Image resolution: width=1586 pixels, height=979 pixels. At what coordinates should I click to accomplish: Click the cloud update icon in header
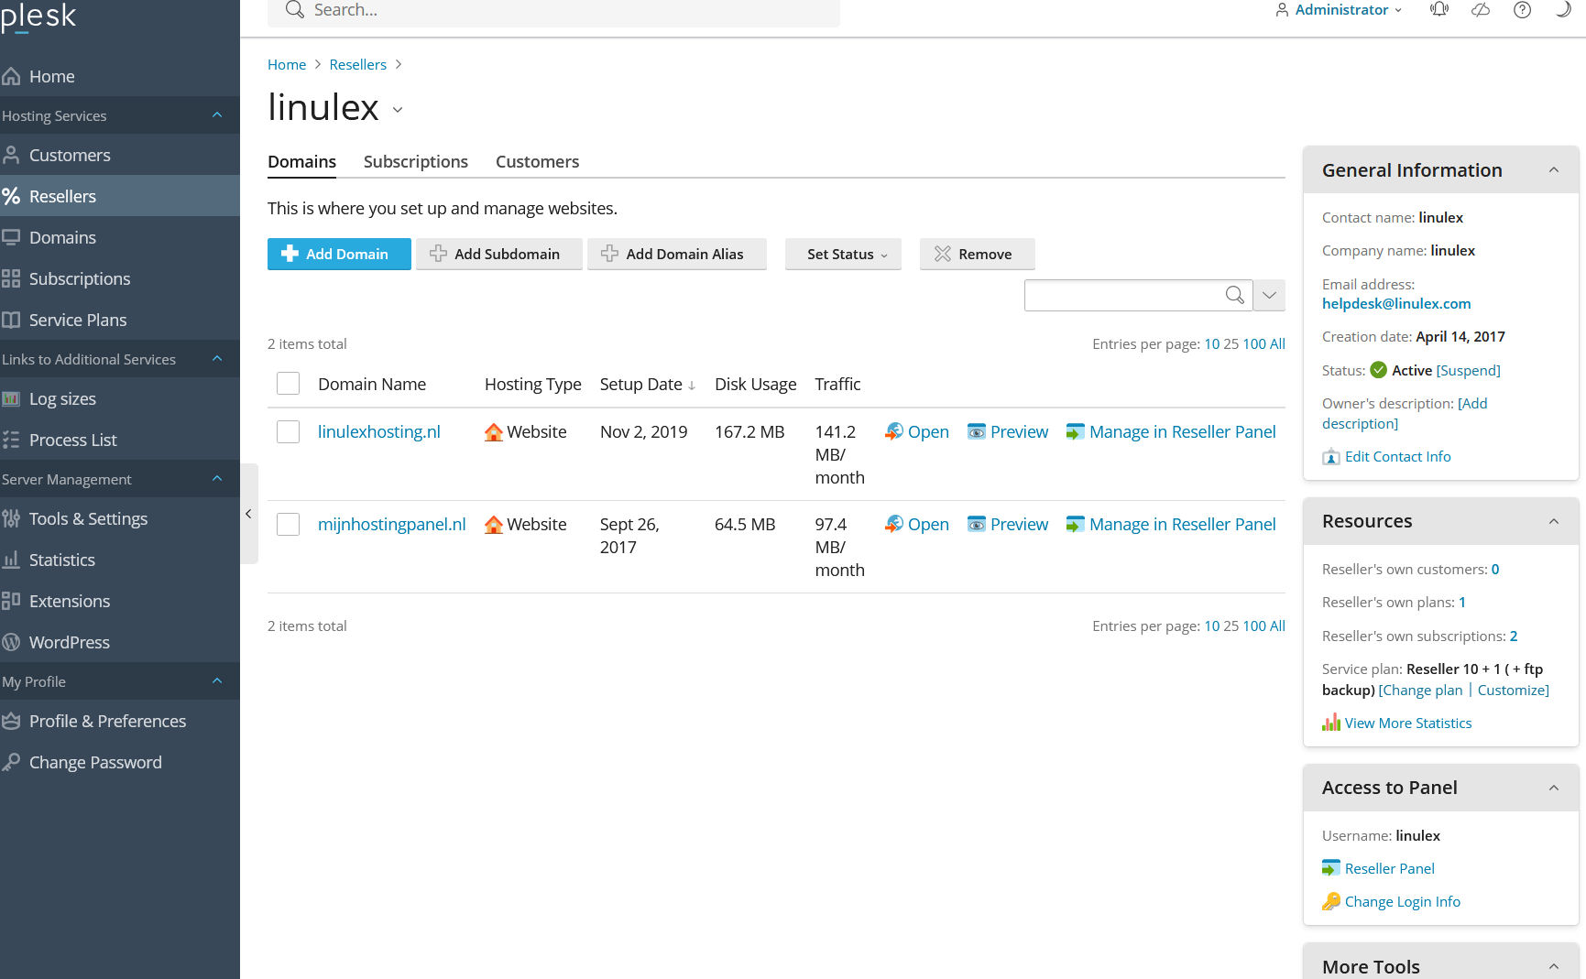(x=1481, y=10)
